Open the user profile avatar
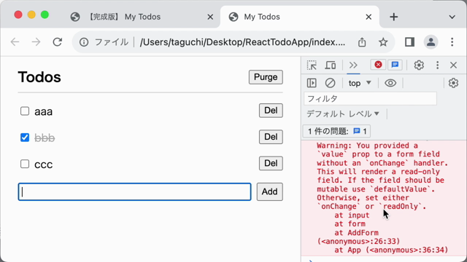This screenshot has height=262, width=467. [x=431, y=42]
